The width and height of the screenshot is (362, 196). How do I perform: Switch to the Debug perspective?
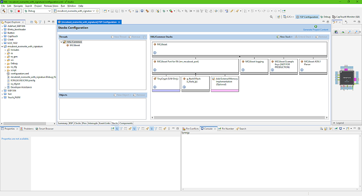pos(325,17)
